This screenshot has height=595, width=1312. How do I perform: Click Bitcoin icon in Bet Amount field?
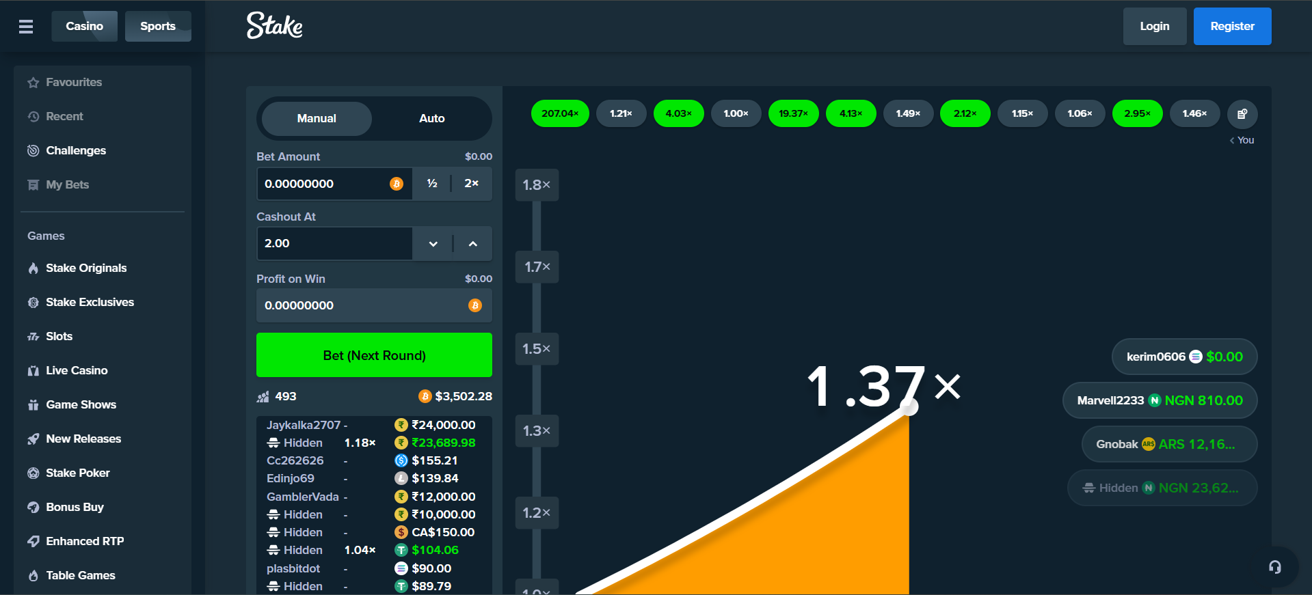click(x=397, y=184)
